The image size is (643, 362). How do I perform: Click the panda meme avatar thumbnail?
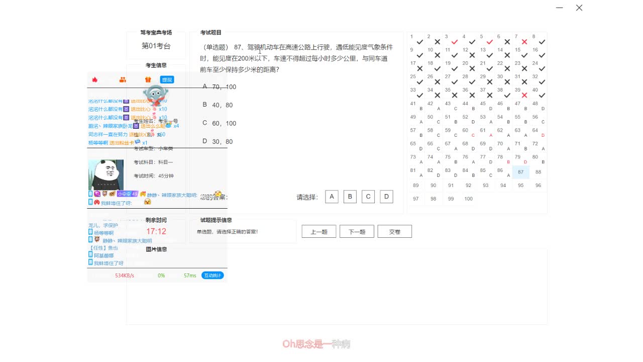point(106,174)
